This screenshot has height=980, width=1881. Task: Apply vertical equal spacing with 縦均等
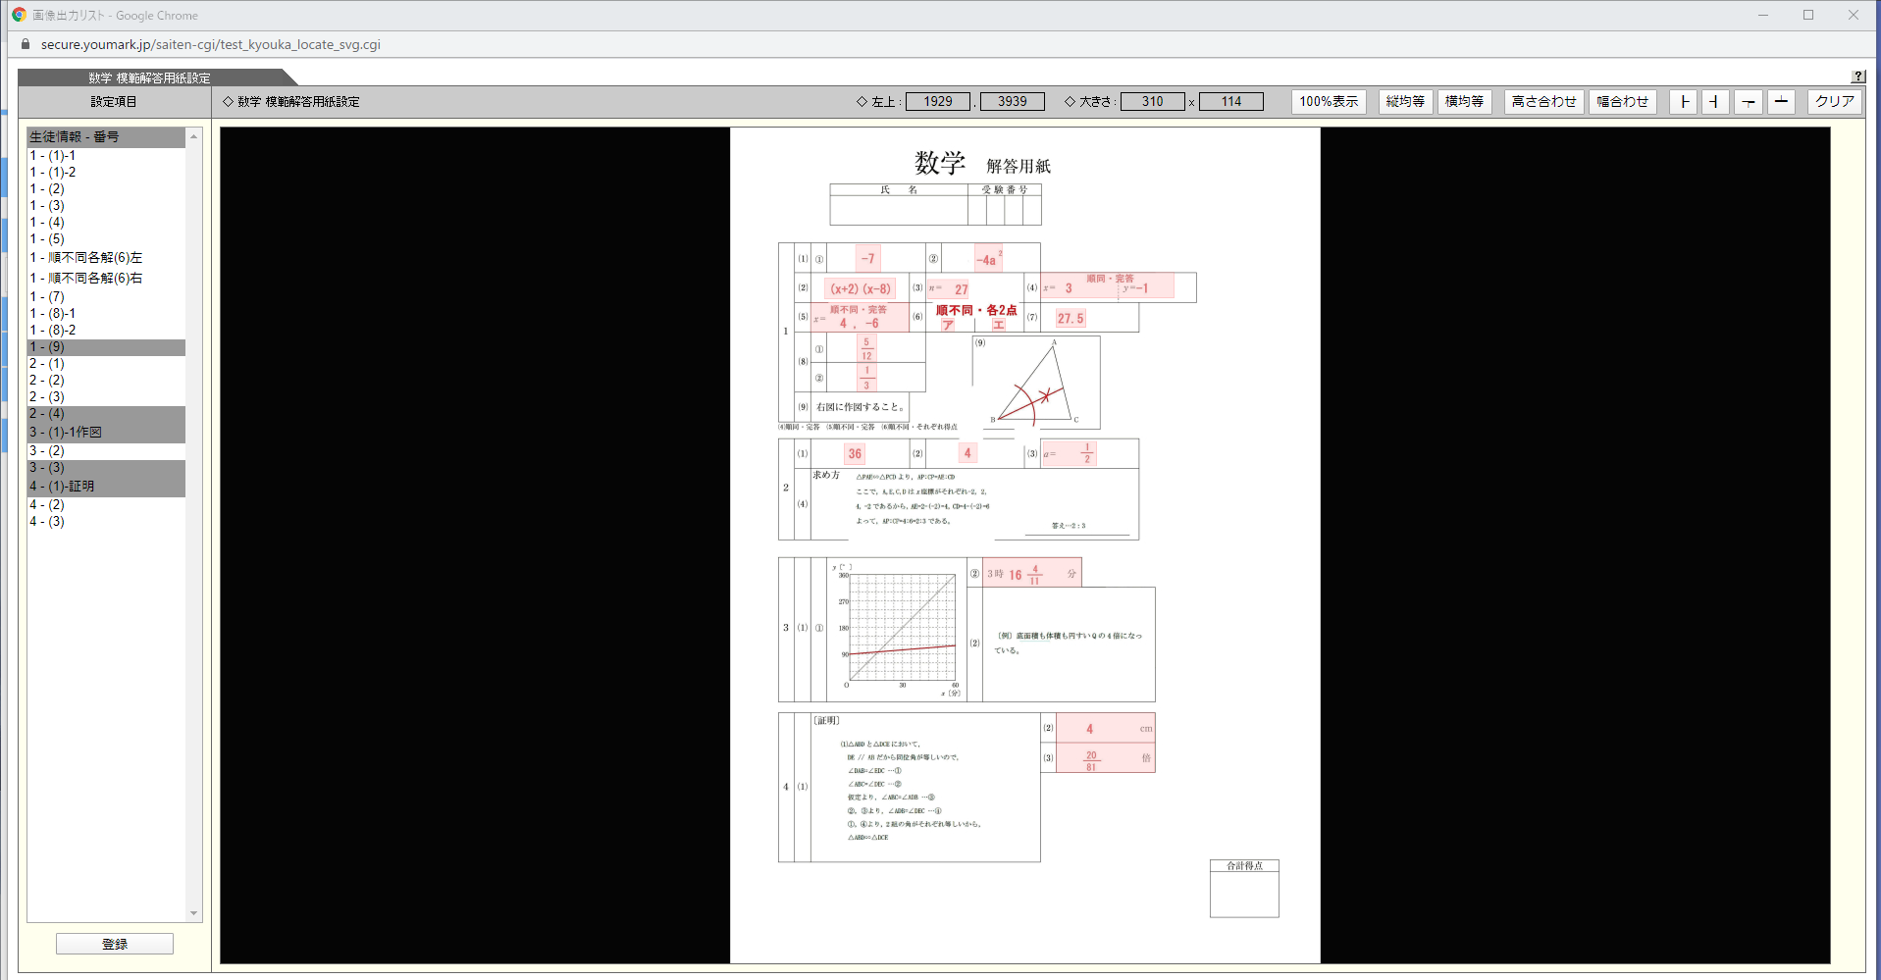coord(1405,101)
